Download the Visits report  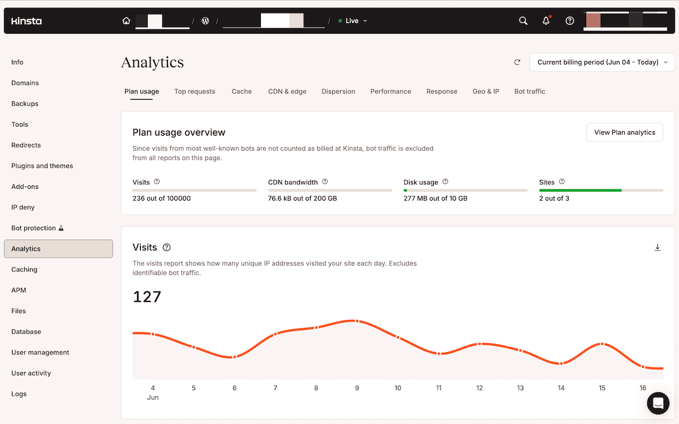coord(657,248)
